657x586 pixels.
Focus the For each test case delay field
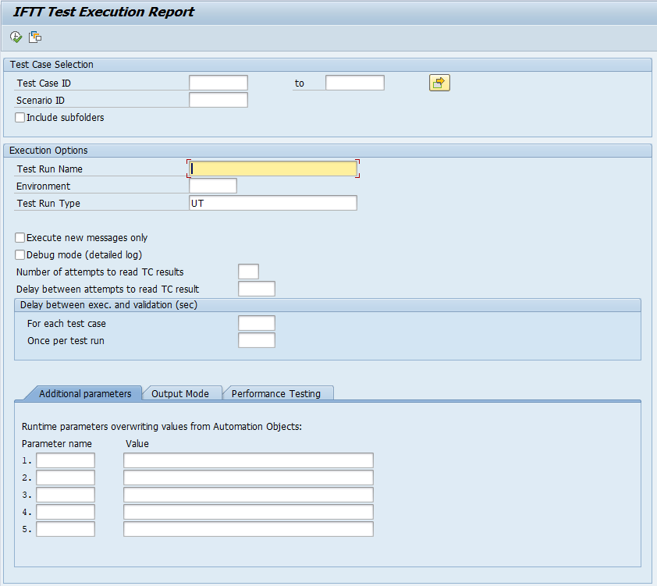tap(257, 323)
